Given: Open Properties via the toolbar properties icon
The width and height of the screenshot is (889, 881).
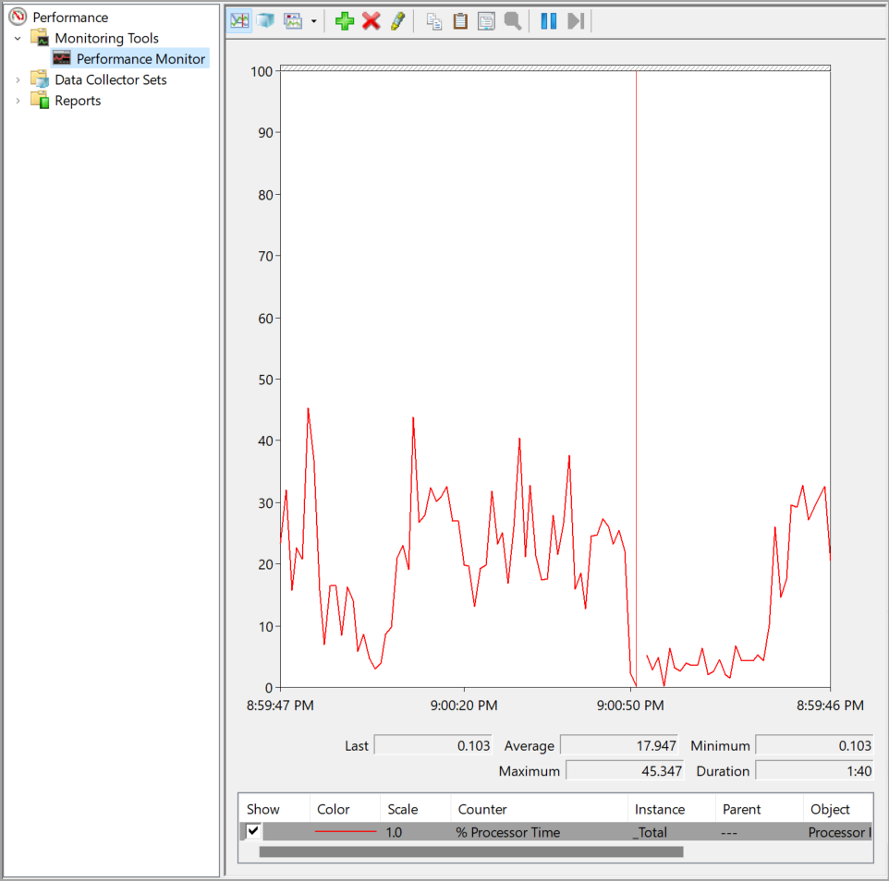Looking at the screenshot, I should click(485, 20).
